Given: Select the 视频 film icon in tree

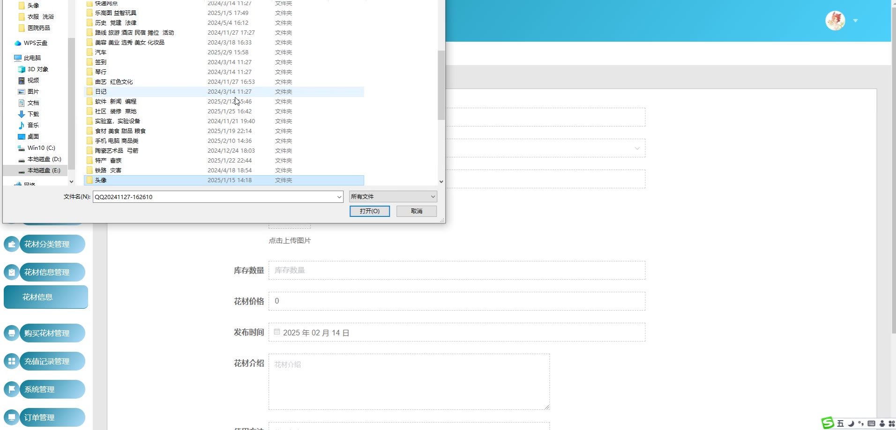Looking at the screenshot, I should coord(22,81).
